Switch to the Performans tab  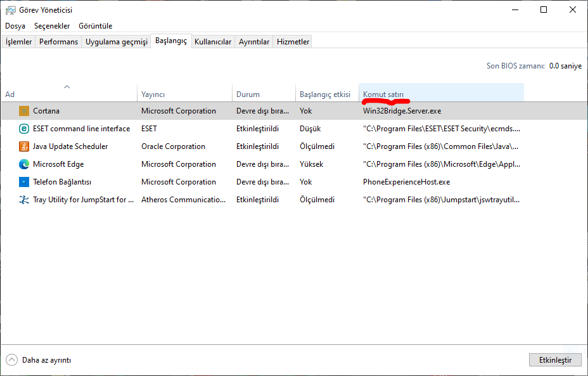(x=58, y=42)
